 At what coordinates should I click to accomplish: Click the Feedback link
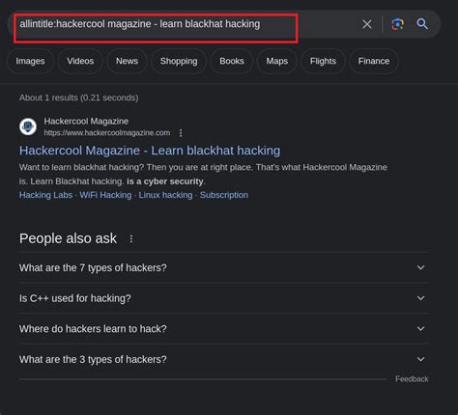[x=412, y=379]
